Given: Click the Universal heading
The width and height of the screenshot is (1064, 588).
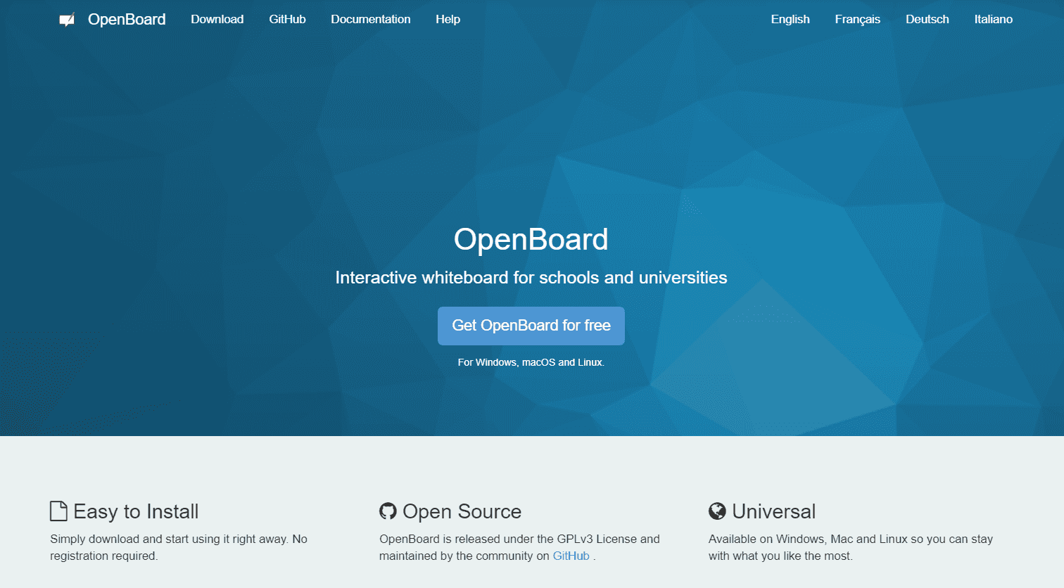Looking at the screenshot, I should [774, 511].
